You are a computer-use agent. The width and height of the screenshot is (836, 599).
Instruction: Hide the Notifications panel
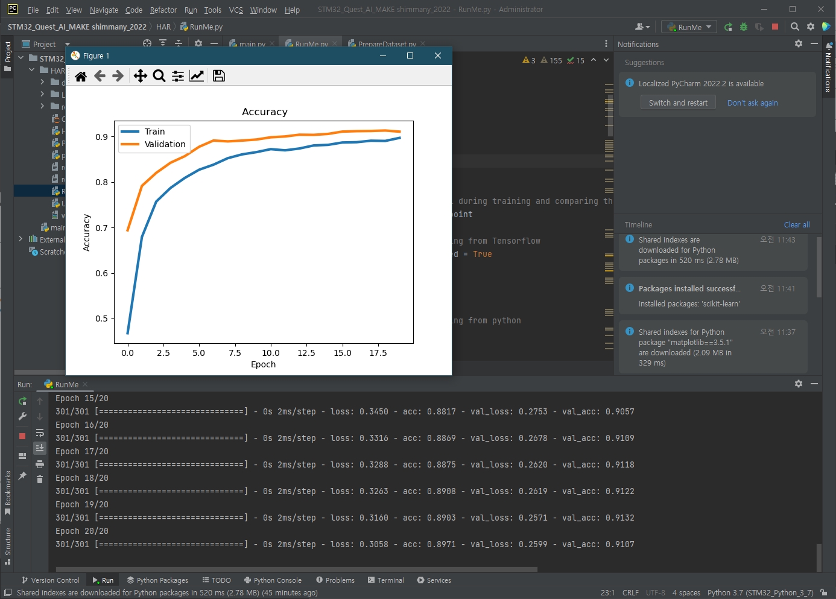coord(814,43)
